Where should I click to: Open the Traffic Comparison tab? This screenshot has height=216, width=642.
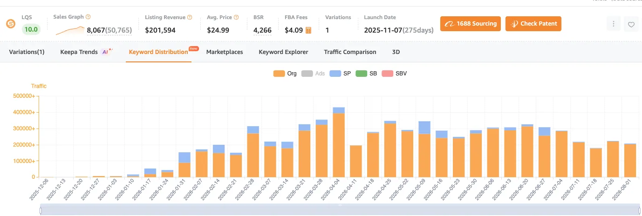pyautogui.click(x=350, y=52)
